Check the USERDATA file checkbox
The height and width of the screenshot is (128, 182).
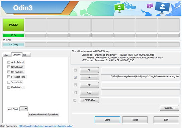coord(75,100)
